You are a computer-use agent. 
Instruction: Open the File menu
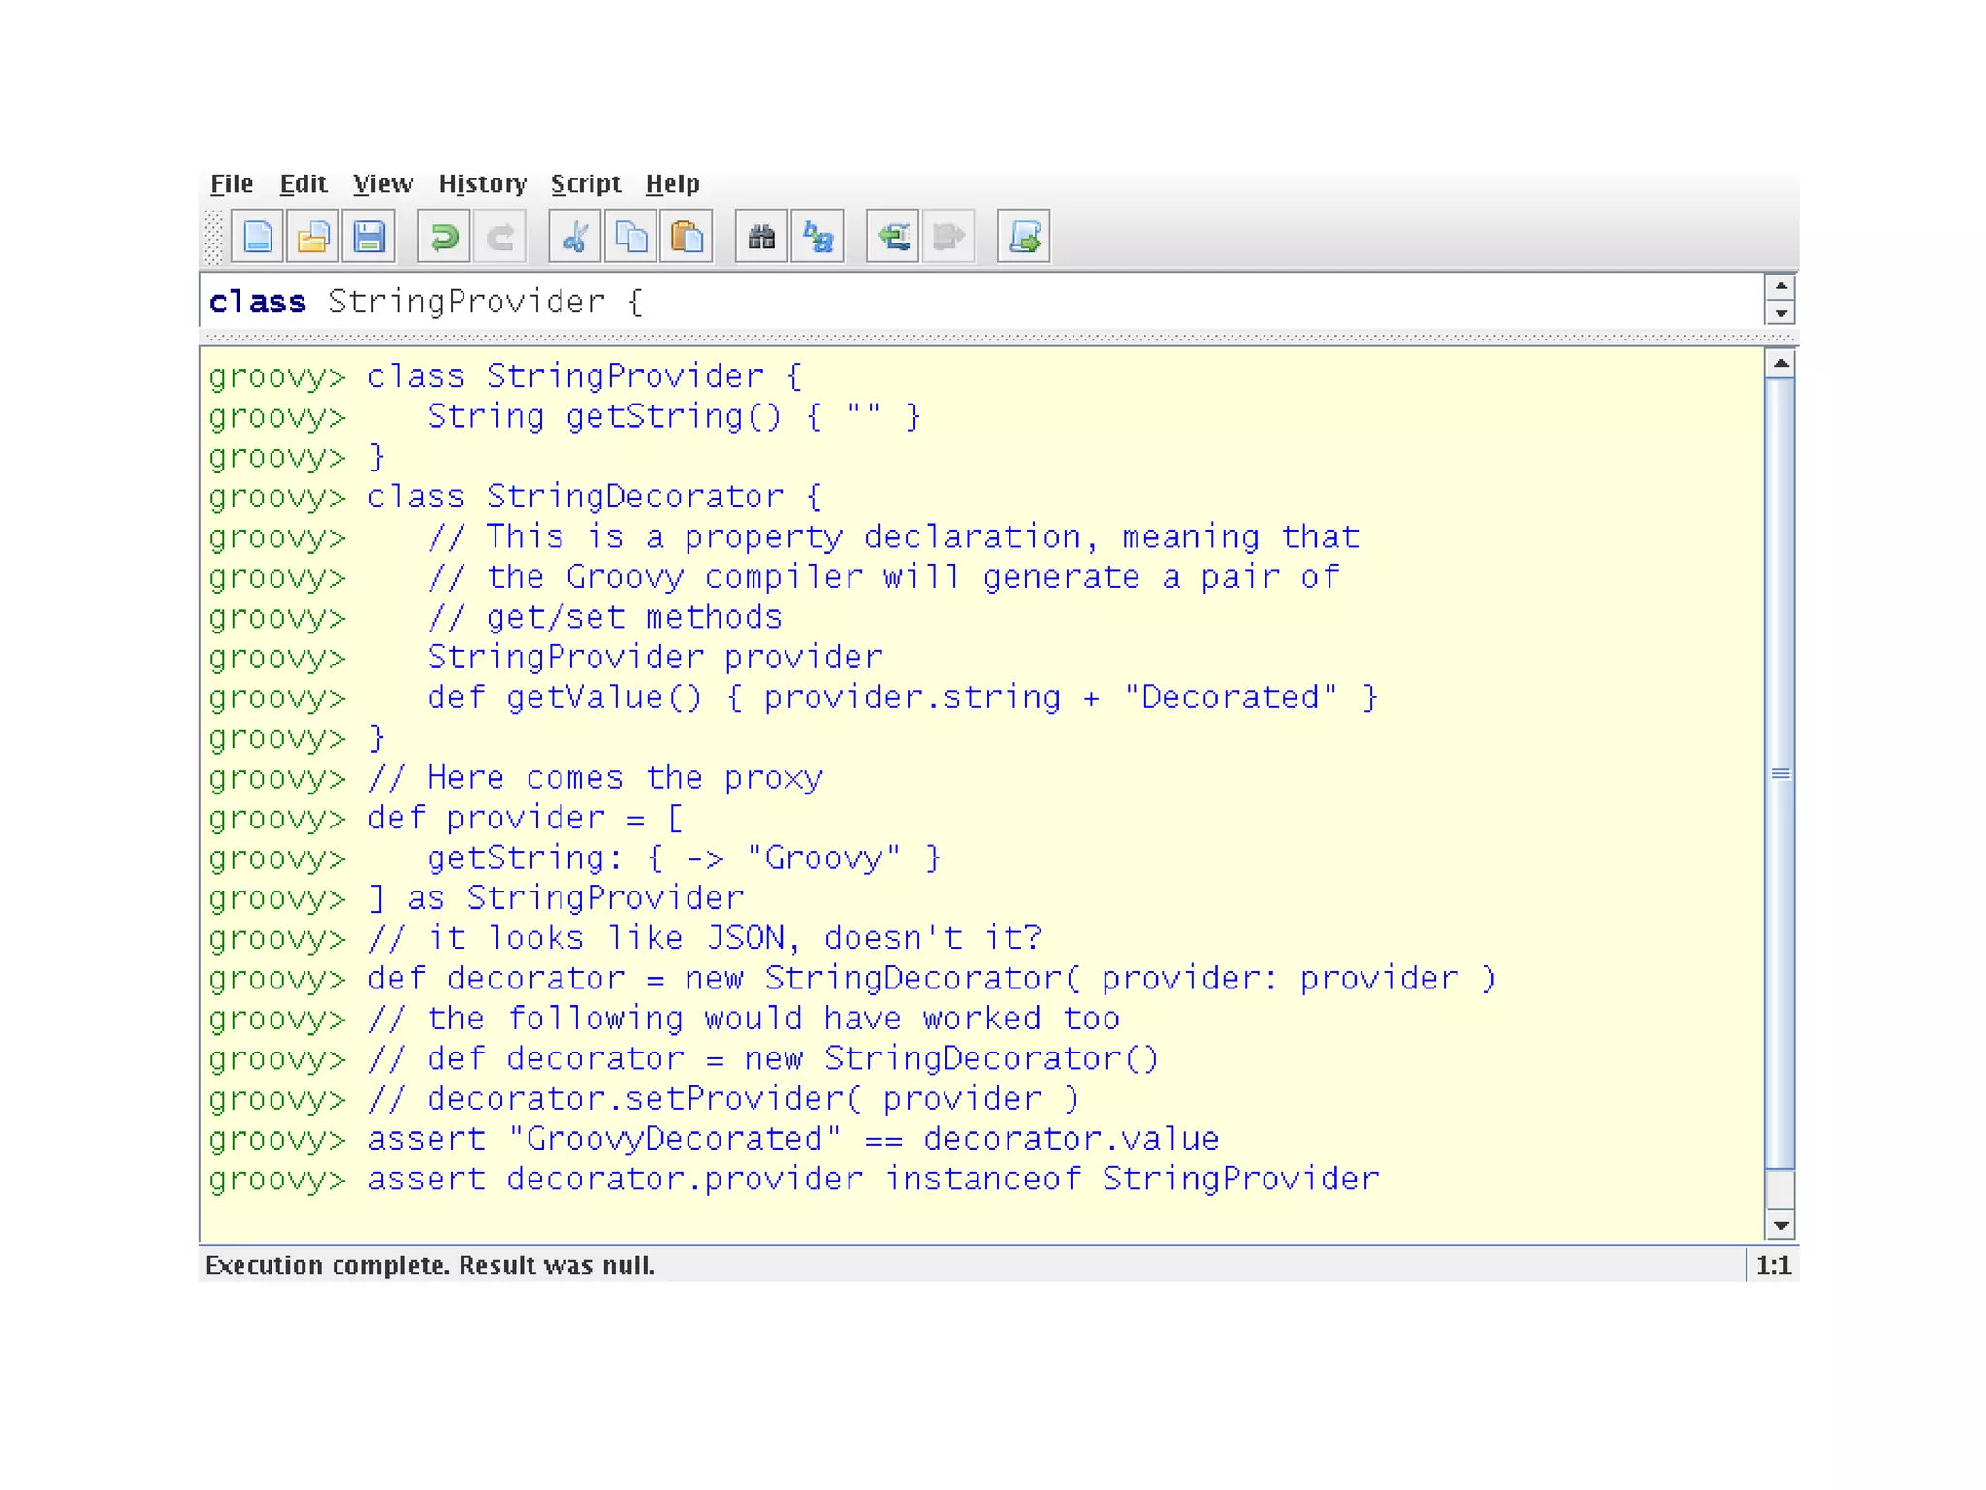(232, 183)
